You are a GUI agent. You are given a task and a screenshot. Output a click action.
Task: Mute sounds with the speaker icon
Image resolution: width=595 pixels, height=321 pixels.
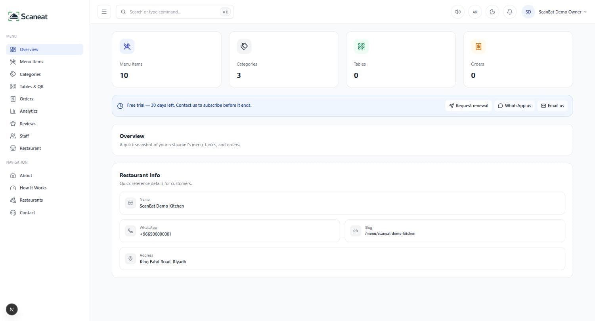tap(457, 12)
